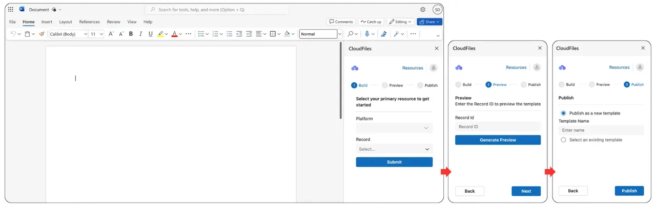
Task: Click the Find magnifier icon
Action: tap(351, 34)
